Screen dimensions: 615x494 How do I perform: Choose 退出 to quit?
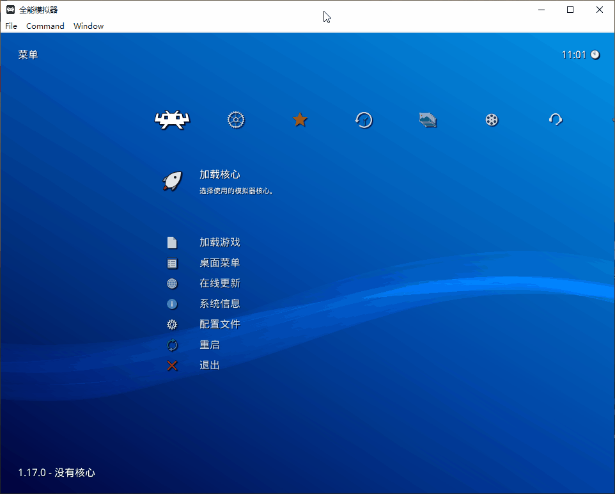(210, 365)
